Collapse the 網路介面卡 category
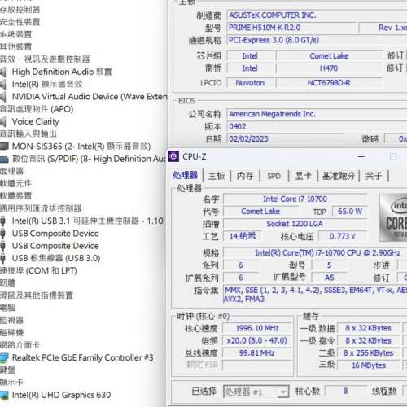This screenshot has width=407, height=407. point(20,345)
